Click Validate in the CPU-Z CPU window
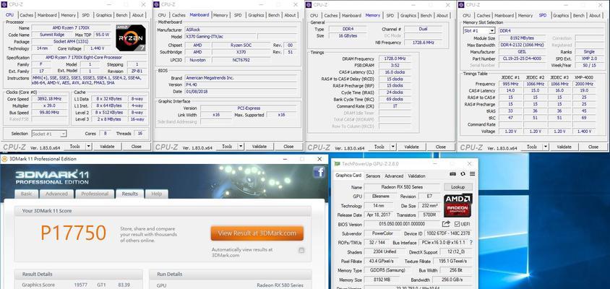610x289 pixels. click(x=107, y=147)
